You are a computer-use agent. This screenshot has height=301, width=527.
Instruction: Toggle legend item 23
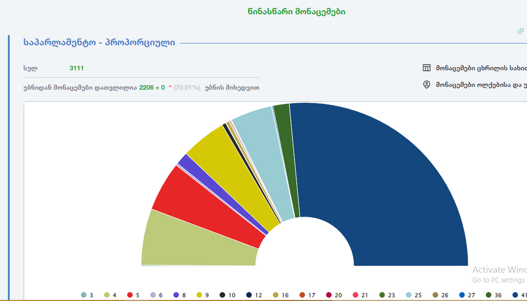(x=387, y=295)
